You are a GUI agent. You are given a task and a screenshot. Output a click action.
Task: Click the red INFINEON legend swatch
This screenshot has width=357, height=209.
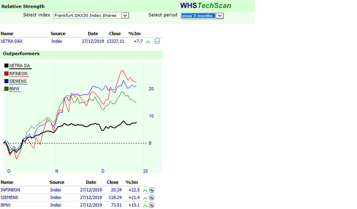[x=6, y=74]
